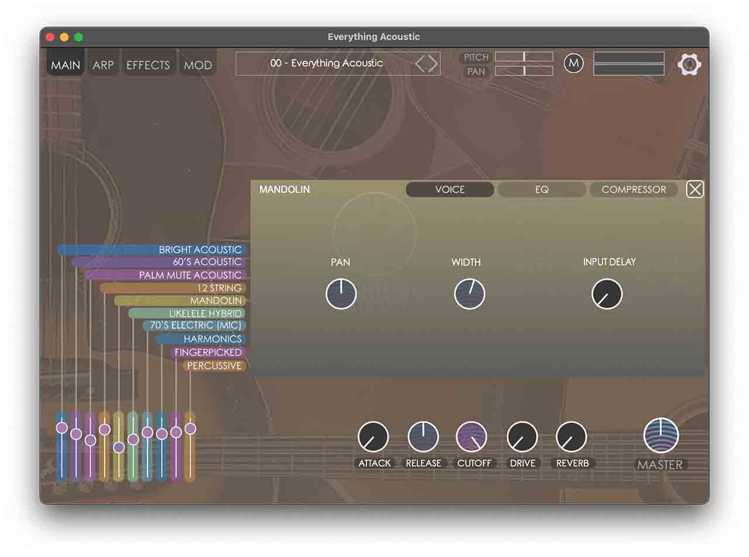
Task: Close the Mandolin panel with X
Action: coord(695,190)
